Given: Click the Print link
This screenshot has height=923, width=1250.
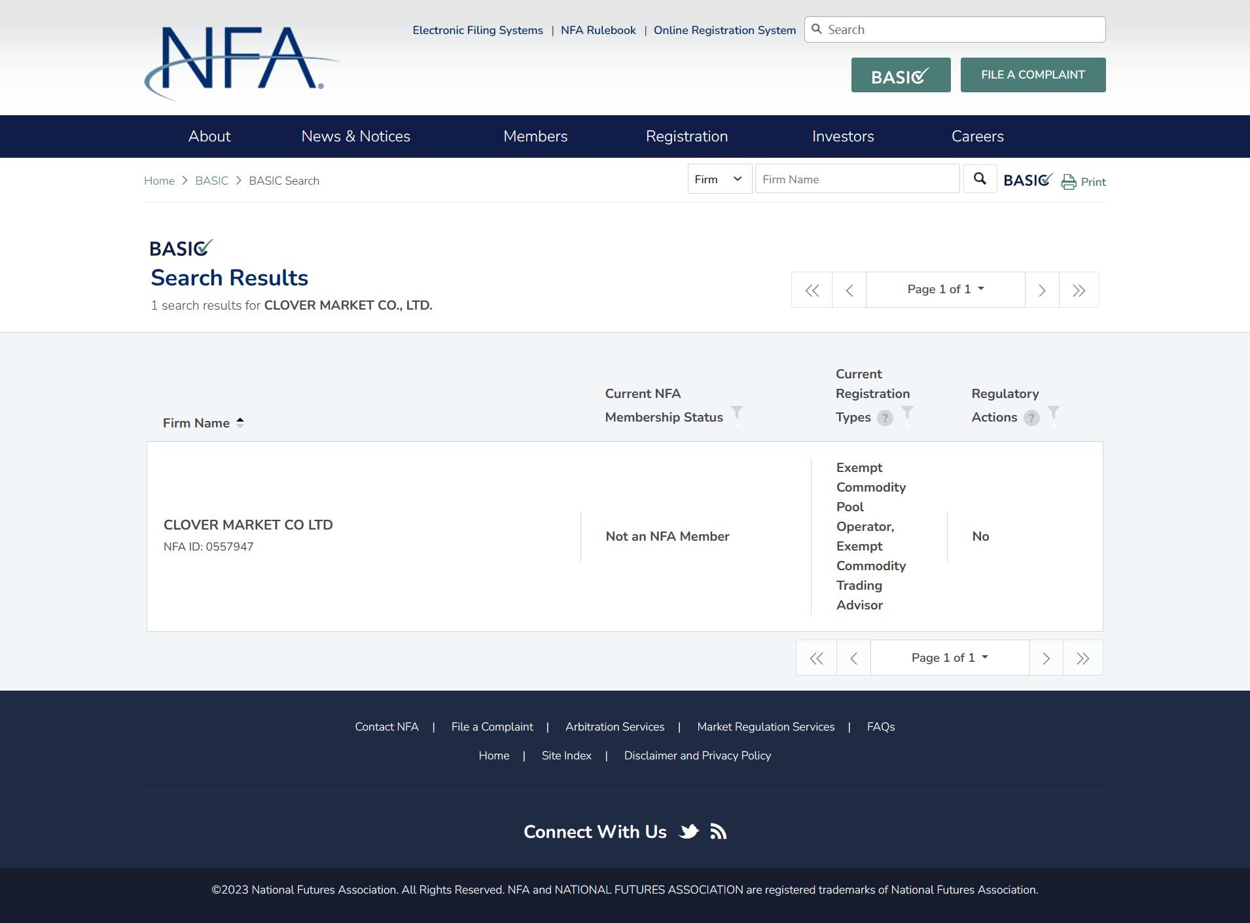Looking at the screenshot, I should point(1093,182).
